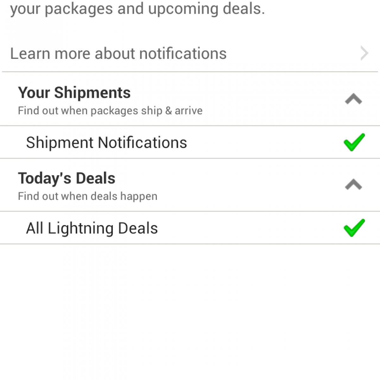
Task: Tap the Today's Deals heading text
Action: coord(66,178)
